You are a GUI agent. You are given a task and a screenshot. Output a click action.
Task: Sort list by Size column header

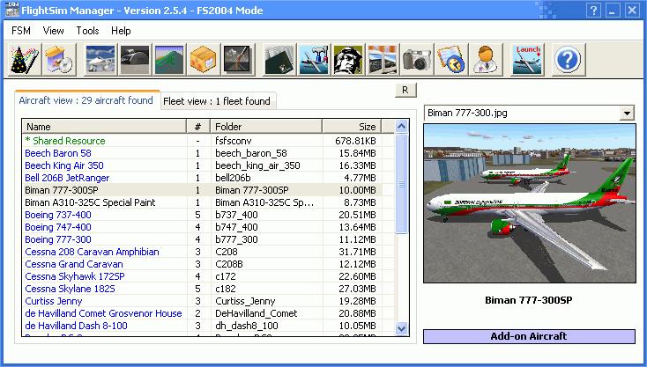pyautogui.click(x=352, y=127)
